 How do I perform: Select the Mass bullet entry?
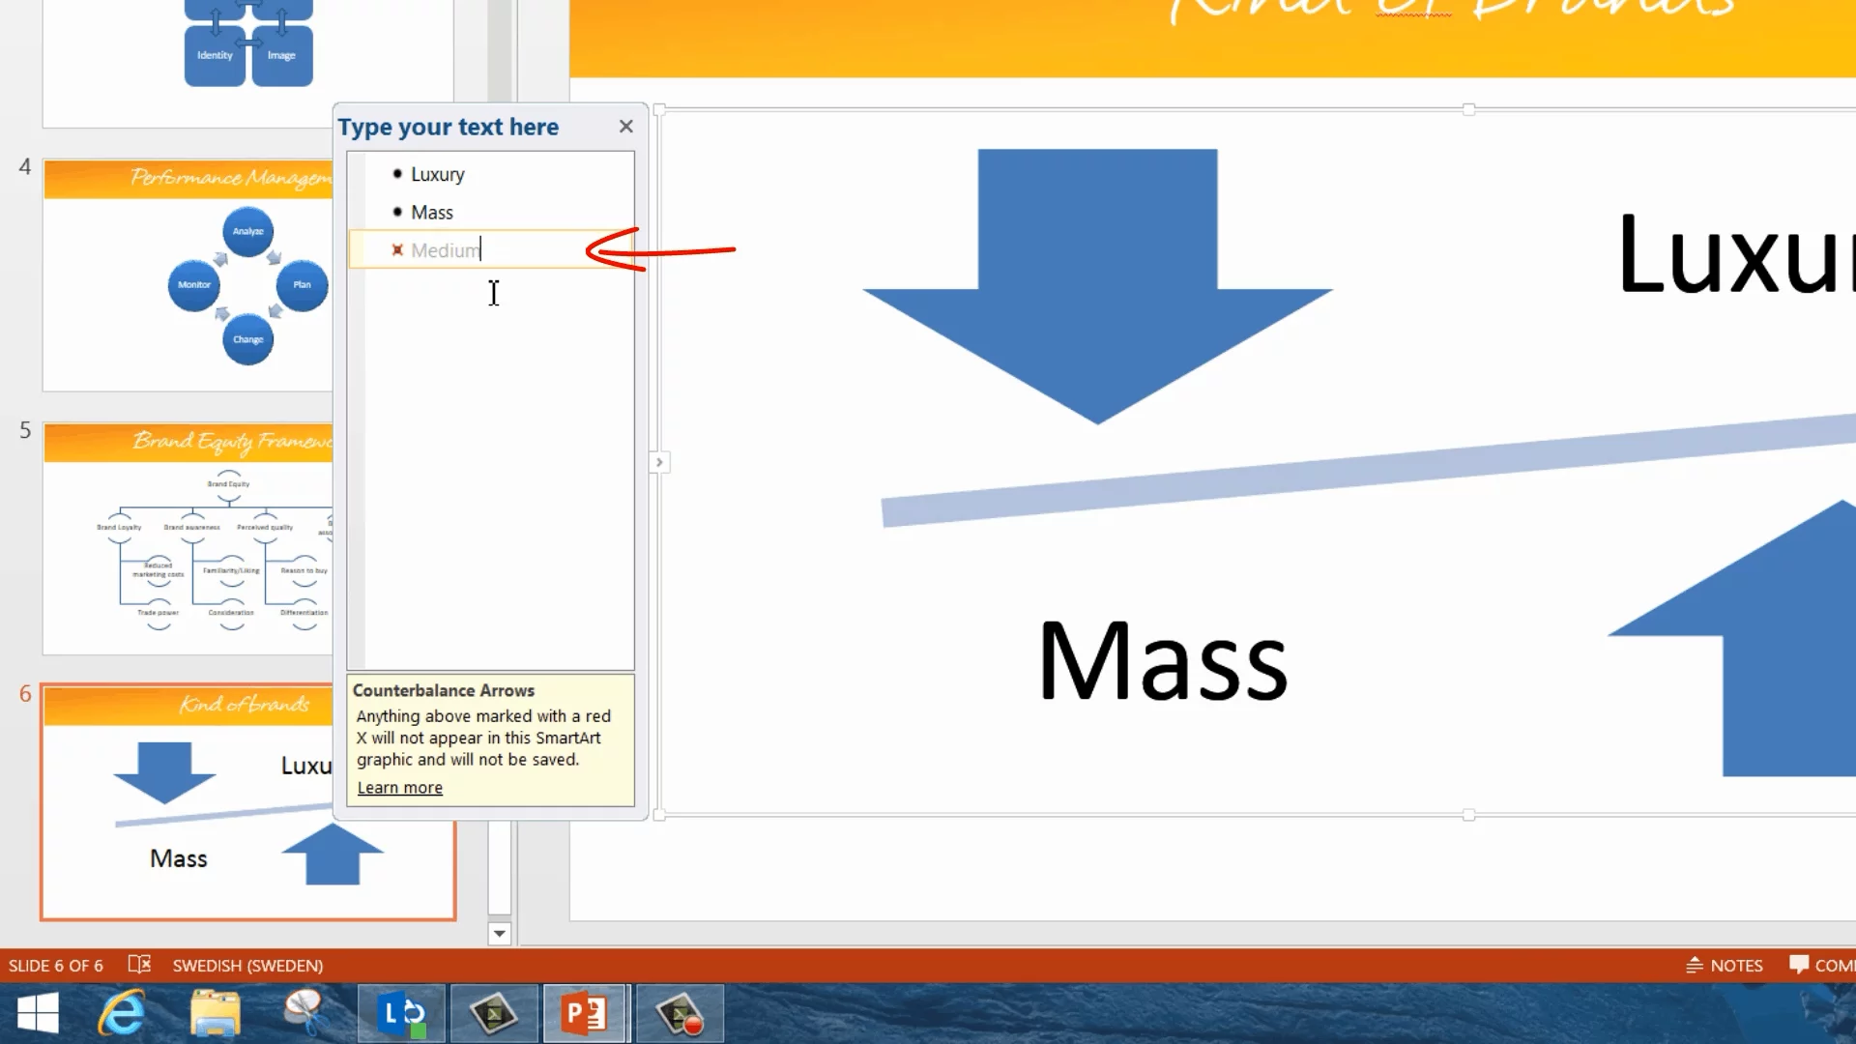click(x=431, y=213)
